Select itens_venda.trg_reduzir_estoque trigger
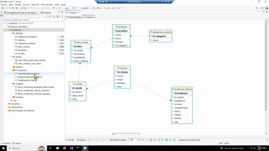 [34, 91]
